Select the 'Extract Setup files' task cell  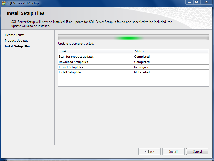[x=96, y=67]
